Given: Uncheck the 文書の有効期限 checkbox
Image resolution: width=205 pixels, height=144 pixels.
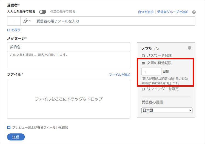Looking at the screenshot, I should (143, 63).
